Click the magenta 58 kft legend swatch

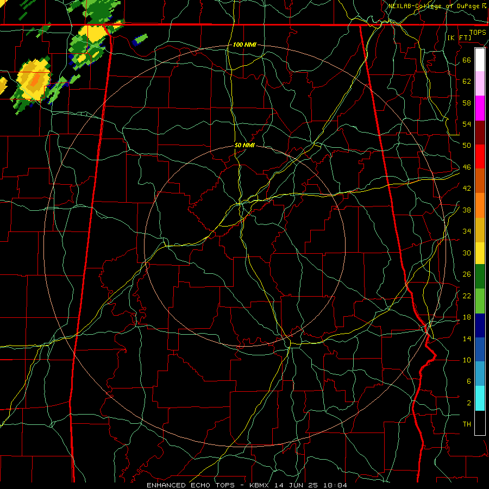pos(480,108)
